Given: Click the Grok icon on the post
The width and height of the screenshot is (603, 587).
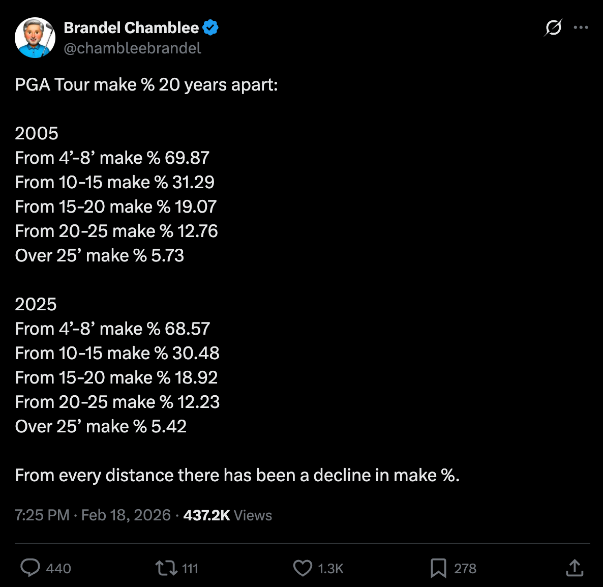Looking at the screenshot, I should coord(553,27).
